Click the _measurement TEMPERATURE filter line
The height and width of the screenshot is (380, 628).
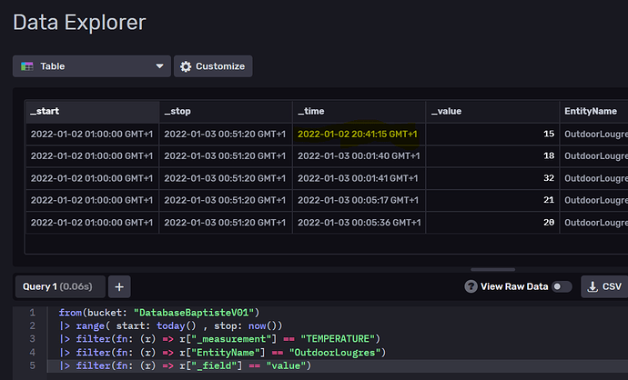click(x=219, y=339)
